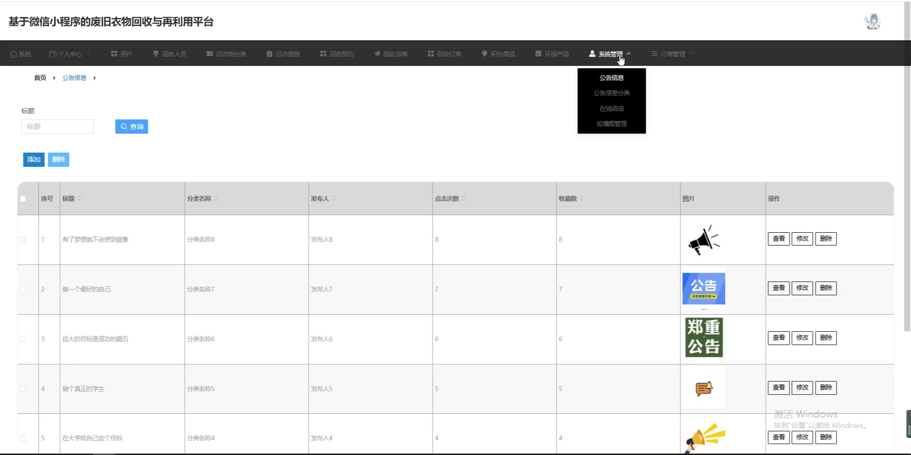Open the 环保产品 nav icon
The image size is (911, 455).
539,54
